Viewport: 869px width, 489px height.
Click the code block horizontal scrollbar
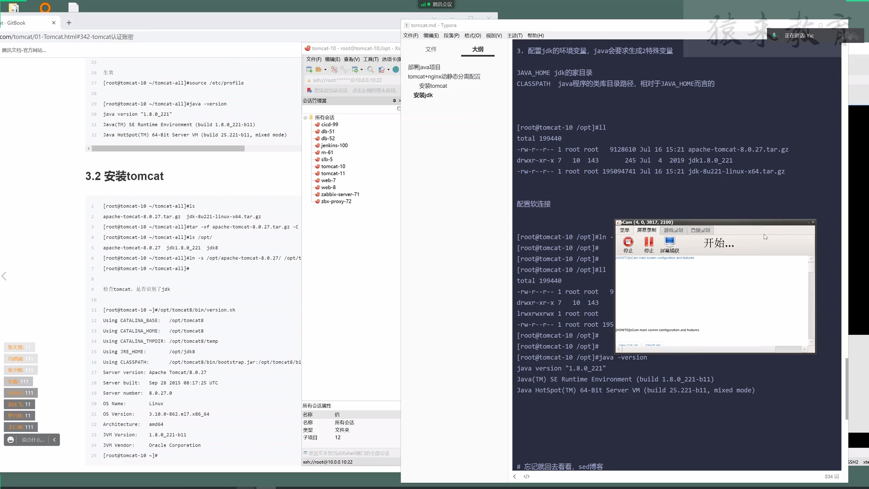point(168,149)
